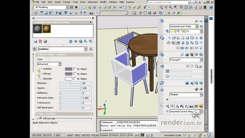Open the File menu
Viewport: 245px width, 138px height.
coord(38,2)
